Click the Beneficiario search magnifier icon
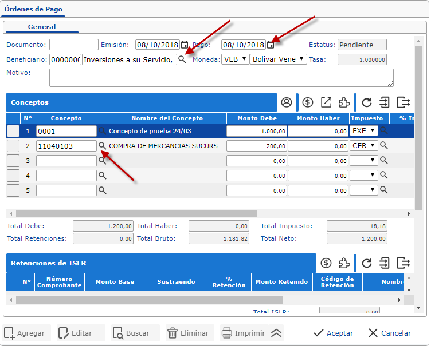This screenshot has height=346, width=431. point(182,59)
